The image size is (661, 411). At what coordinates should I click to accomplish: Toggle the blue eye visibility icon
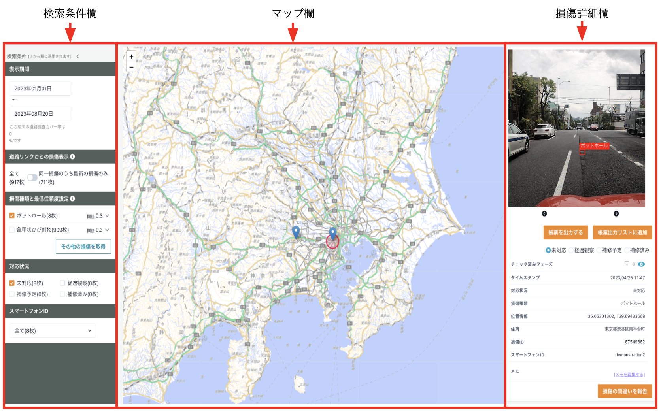click(x=642, y=264)
